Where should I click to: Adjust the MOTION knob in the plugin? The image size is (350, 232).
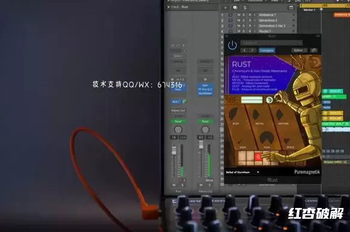pos(280,114)
